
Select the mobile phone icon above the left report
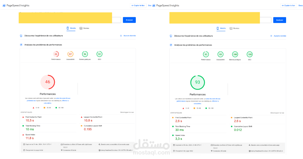(67, 28)
